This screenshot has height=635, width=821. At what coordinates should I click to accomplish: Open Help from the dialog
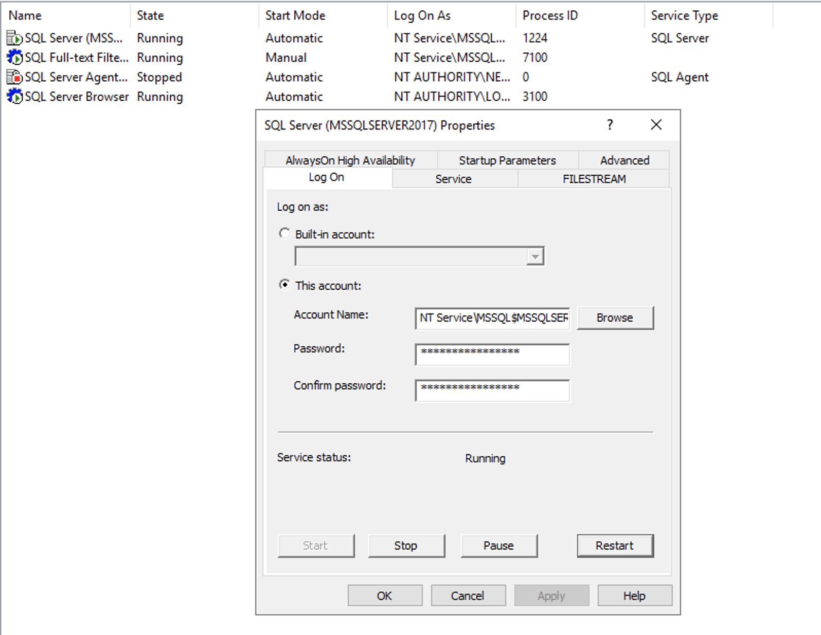point(635,595)
